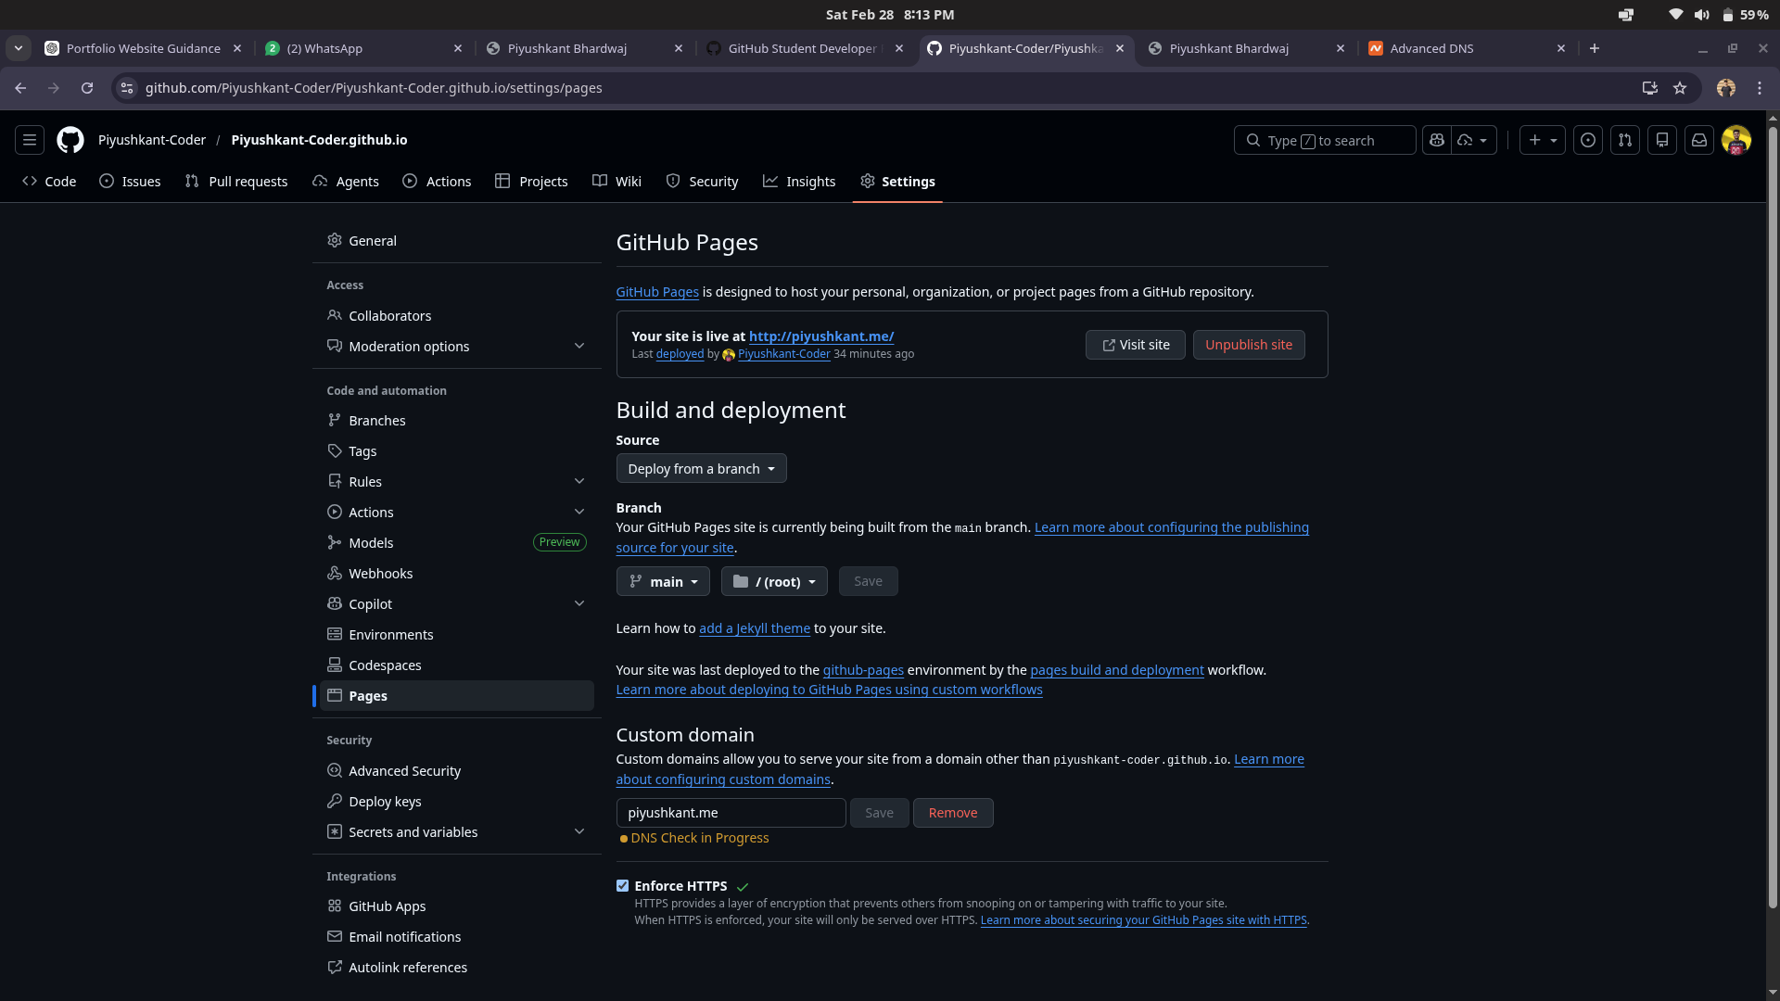Open the / (root) folder dropdown
The image size is (1780, 1001).
tap(774, 582)
